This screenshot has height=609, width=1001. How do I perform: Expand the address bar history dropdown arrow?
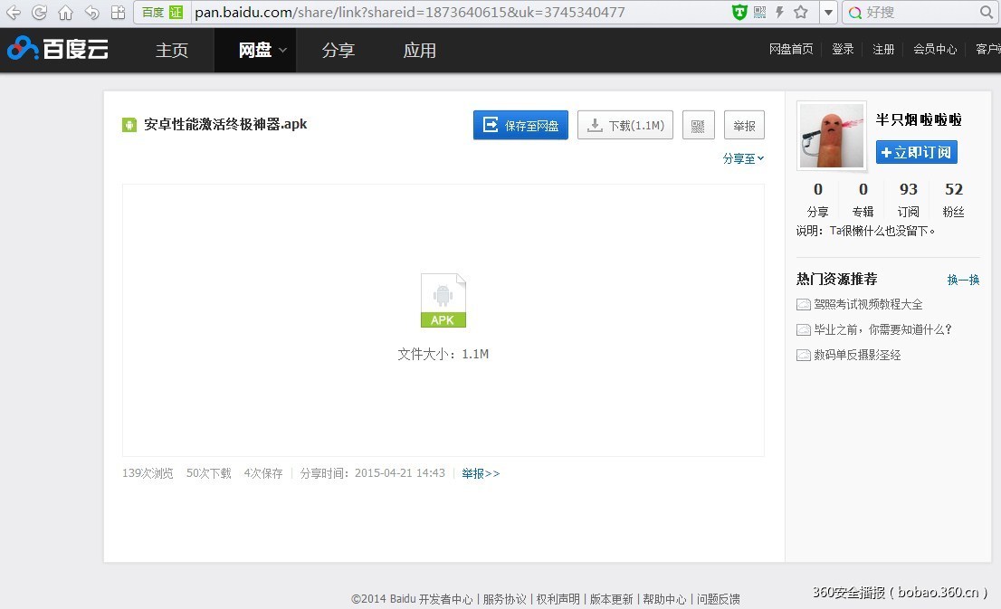829,13
